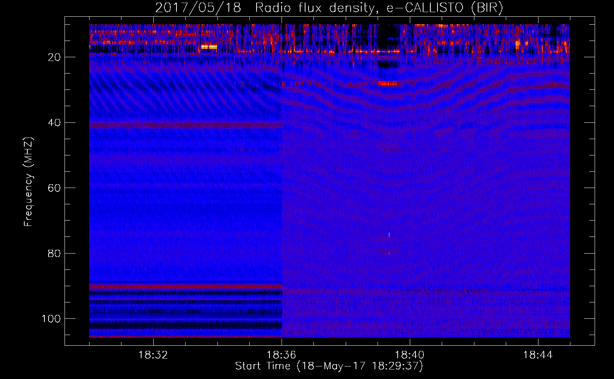Screen dimensions: 614x379
Task: Click the red emission patch near 28 MHz
Action: pyautogui.click(x=388, y=83)
